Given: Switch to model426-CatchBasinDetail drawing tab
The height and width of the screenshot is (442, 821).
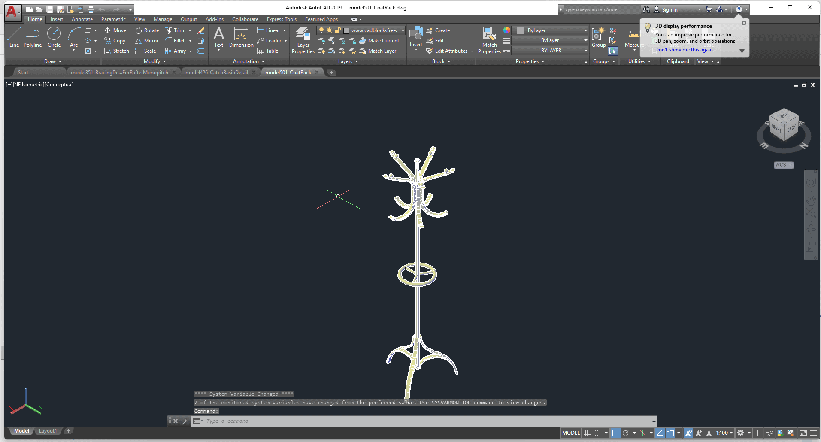Looking at the screenshot, I should pos(217,73).
